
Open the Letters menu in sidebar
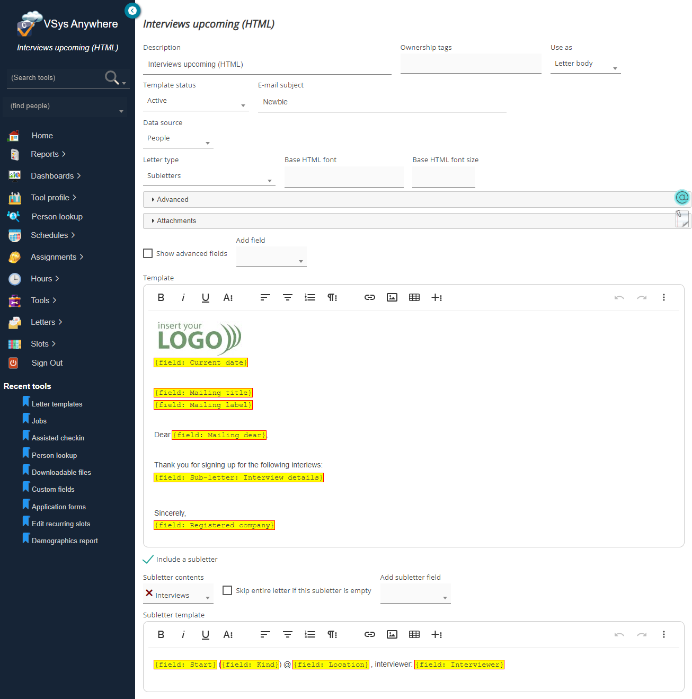(x=43, y=322)
